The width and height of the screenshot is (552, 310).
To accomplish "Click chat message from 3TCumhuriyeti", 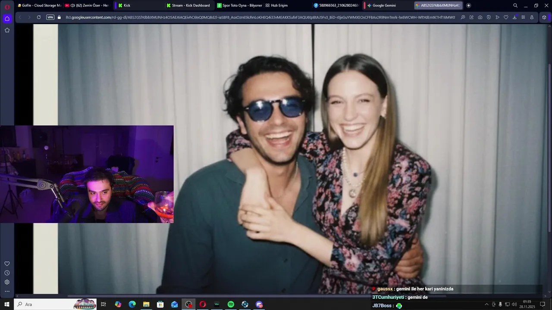I will point(400,297).
